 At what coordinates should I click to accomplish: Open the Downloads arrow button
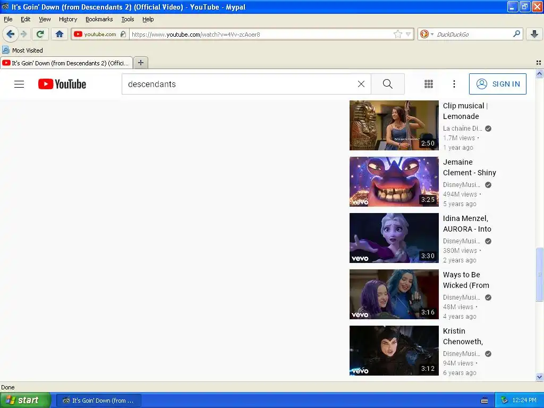(534, 34)
